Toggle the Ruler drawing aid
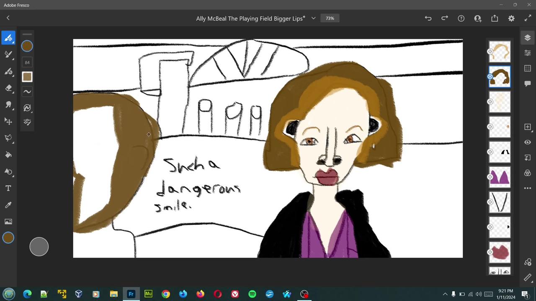This screenshot has width=536, height=301. (528, 278)
